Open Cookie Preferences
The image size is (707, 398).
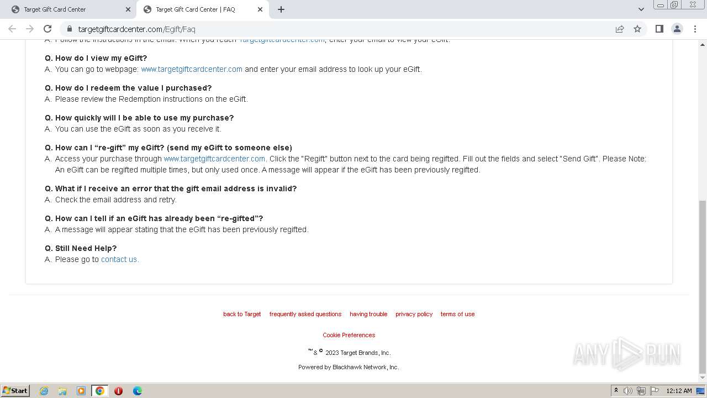(x=349, y=335)
